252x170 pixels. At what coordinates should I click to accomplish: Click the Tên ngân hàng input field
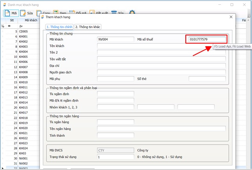coord(161,129)
